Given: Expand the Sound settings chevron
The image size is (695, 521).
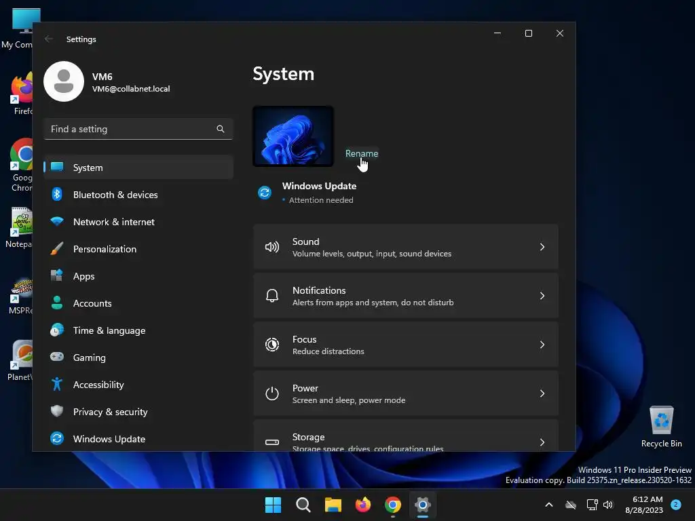Looking at the screenshot, I should tap(542, 247).
